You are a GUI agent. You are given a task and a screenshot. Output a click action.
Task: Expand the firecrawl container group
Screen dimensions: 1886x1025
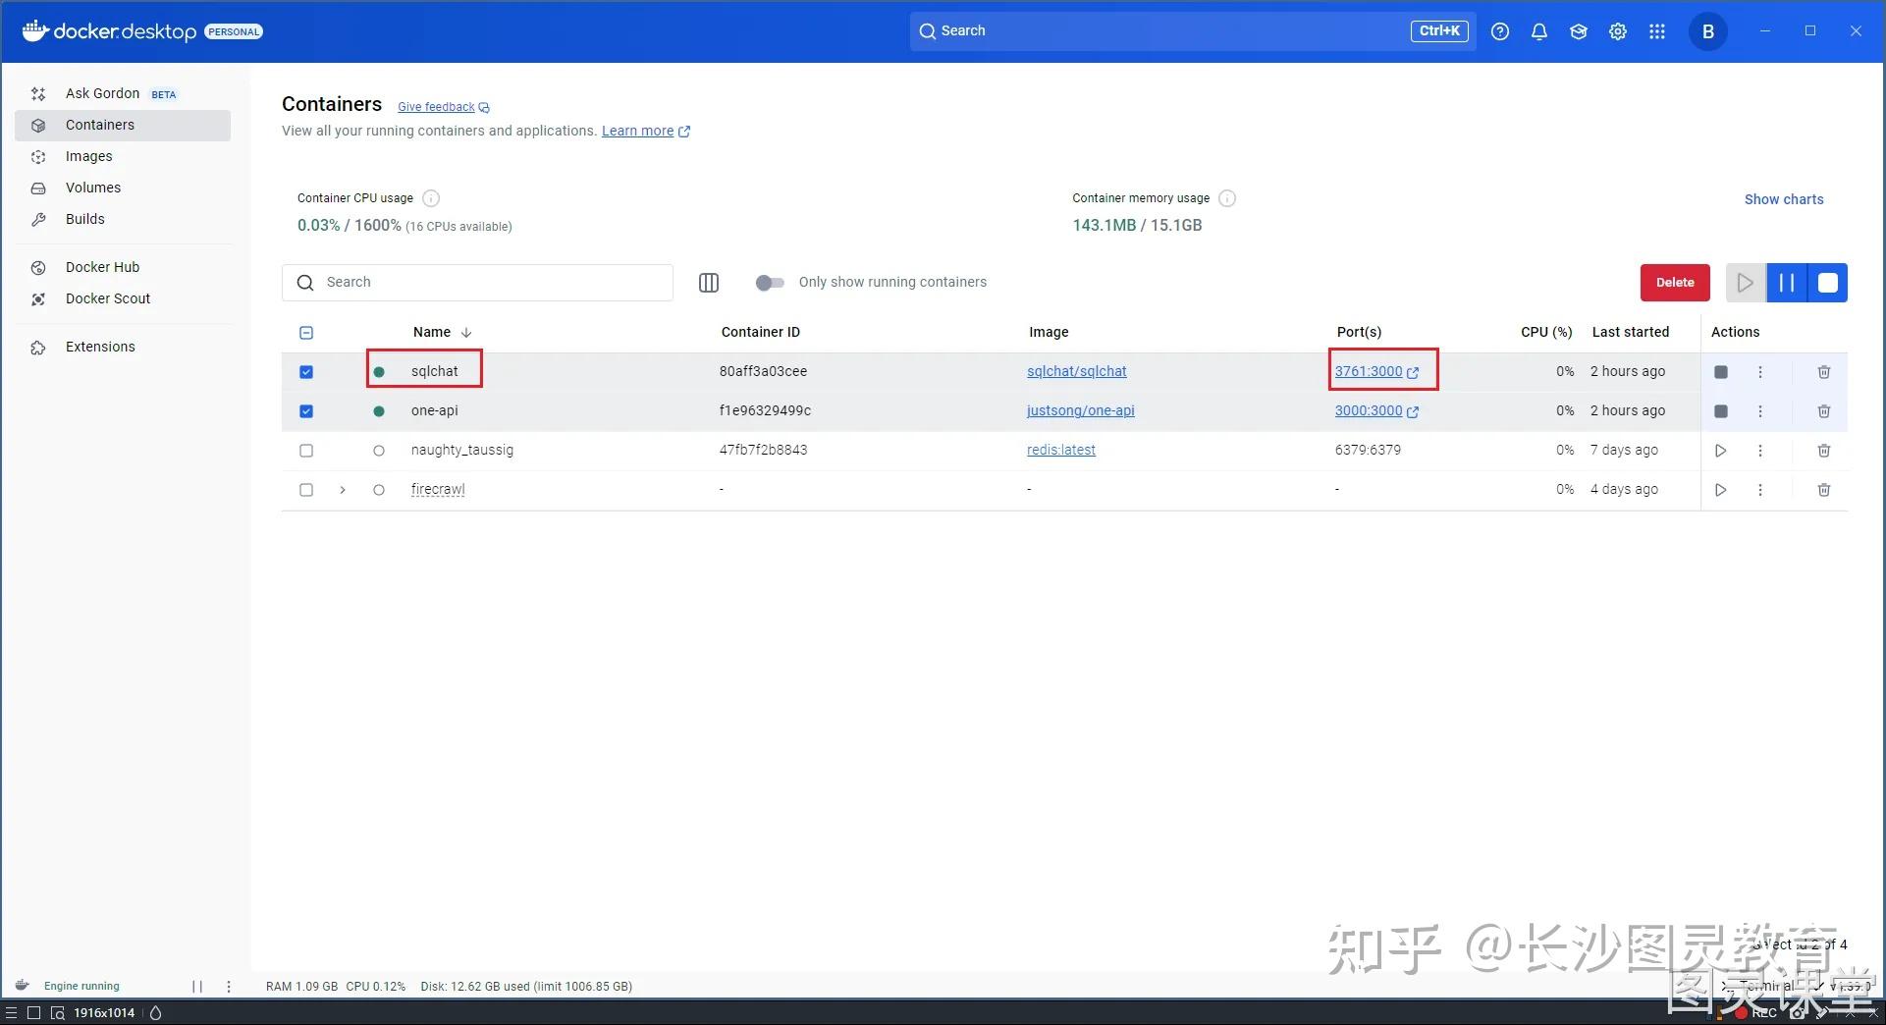point(342,490)
